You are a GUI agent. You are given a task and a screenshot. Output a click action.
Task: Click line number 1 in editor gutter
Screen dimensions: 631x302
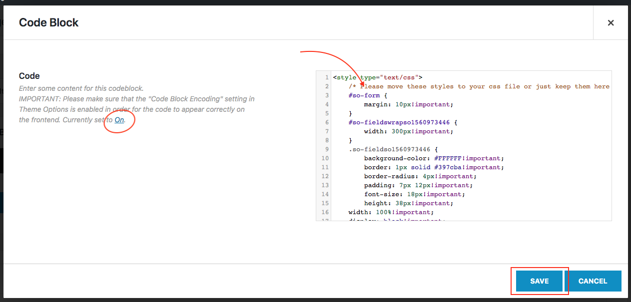pos(327,77)
